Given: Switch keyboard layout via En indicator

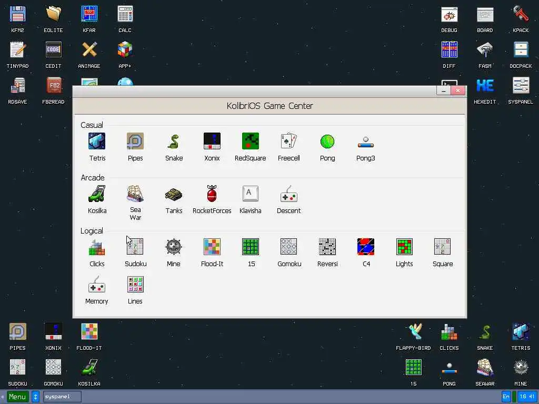Looking at the screenshot, I should (506, 397).
